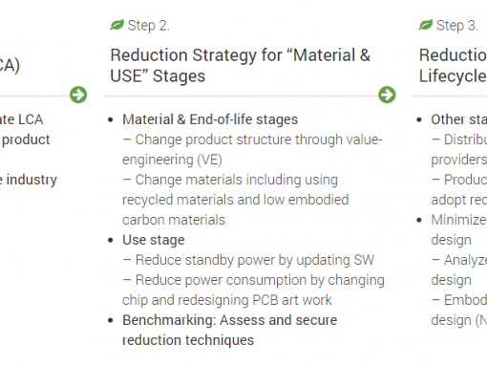Click the 'Use stage' bullet
The image size is (487, 365).
click(154, 240)
